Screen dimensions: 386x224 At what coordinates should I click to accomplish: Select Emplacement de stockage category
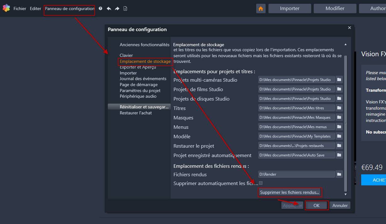pyautogui.click(x=145, y=61)
